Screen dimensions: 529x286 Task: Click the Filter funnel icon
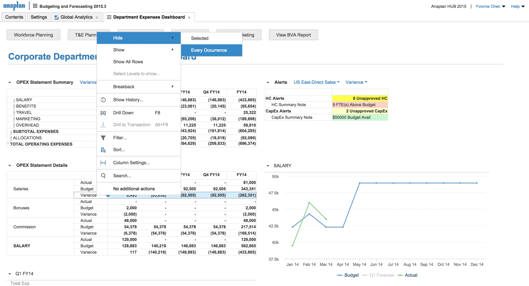[103, 138]
